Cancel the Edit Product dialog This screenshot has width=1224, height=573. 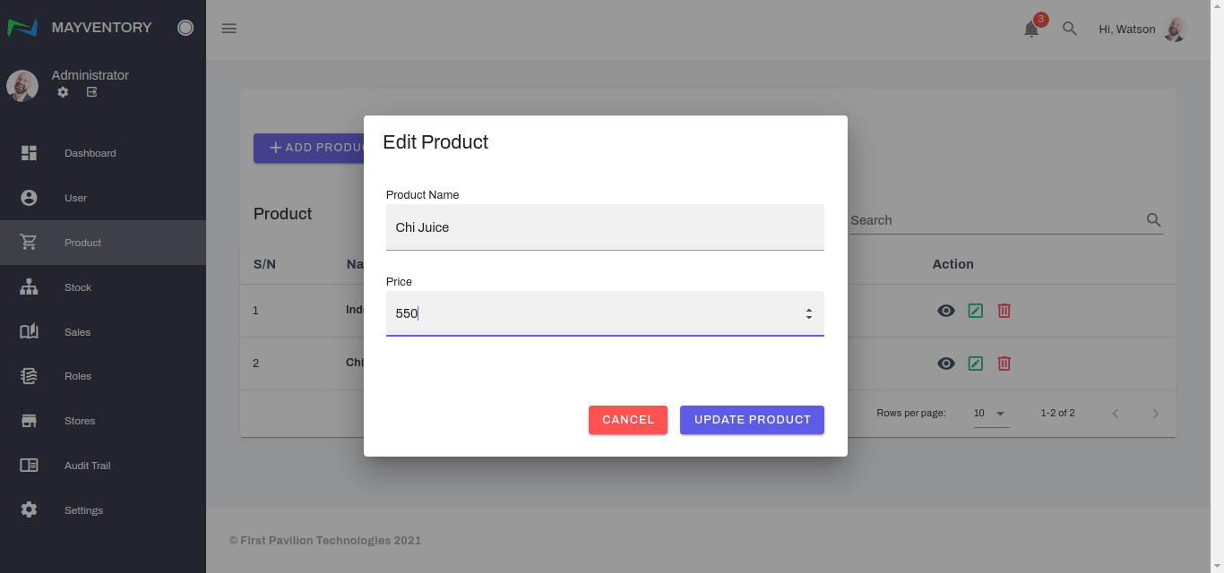pyautogui.click(x=627, y=420)
